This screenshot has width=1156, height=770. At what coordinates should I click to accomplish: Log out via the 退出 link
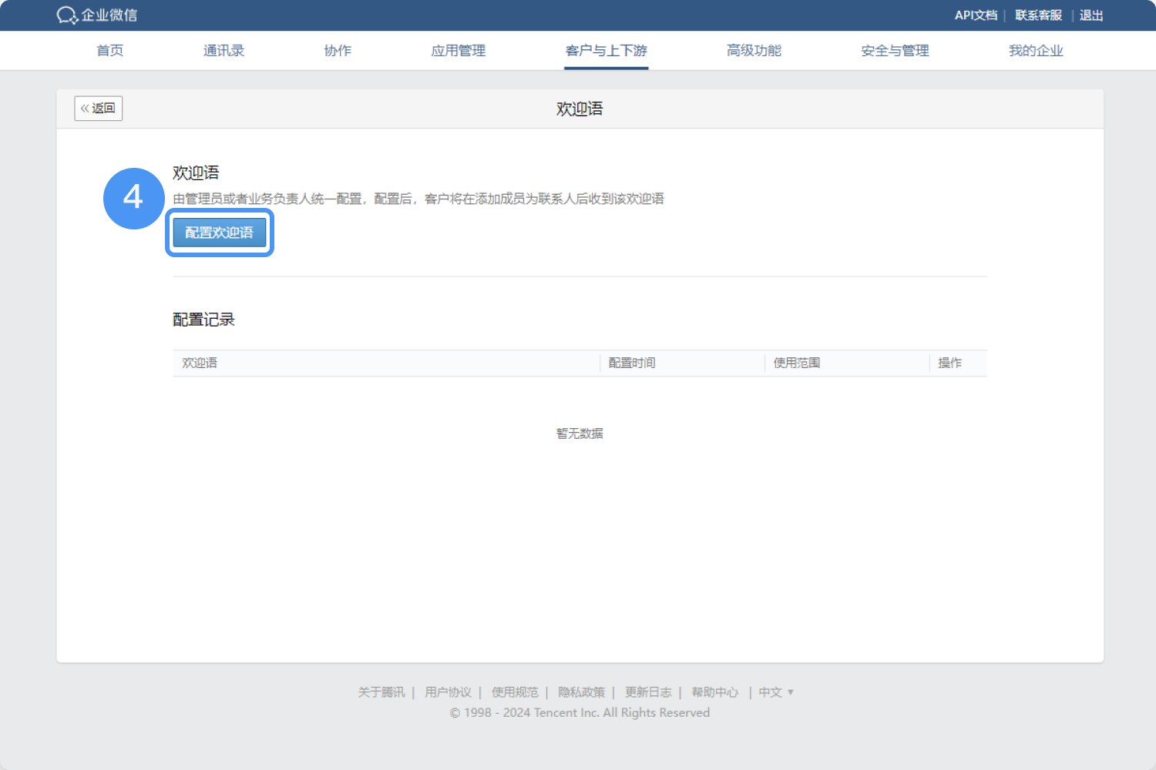click(x=1091, y=15)
